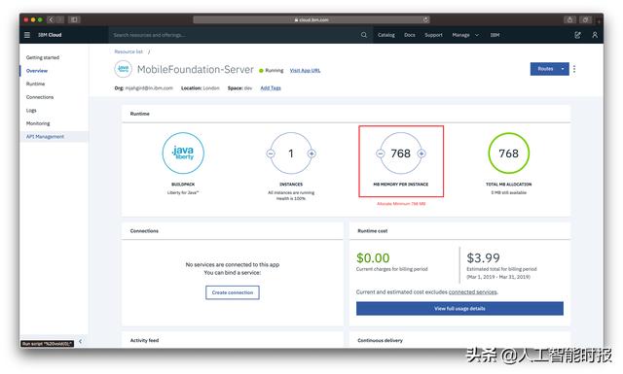
Task: Click the $0.00 current charges text
Action: (373, 258)
